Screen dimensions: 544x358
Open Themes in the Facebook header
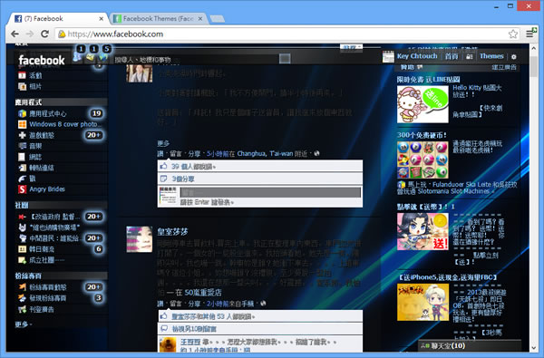point(491,56)
